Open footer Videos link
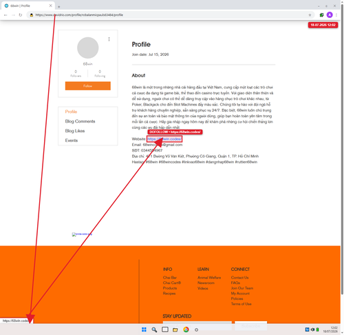 click(x=203, y=288)
